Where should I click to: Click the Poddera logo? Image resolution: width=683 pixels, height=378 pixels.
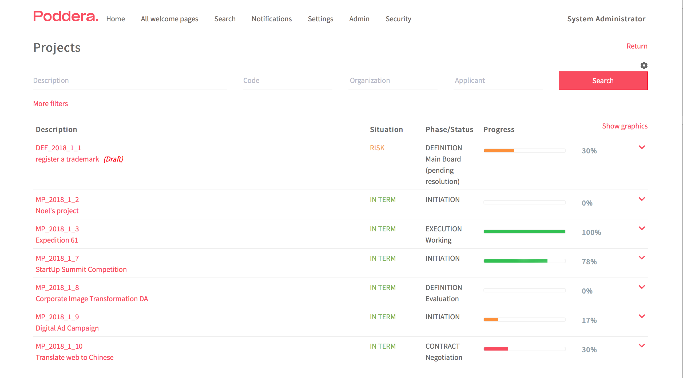(66, 17)
